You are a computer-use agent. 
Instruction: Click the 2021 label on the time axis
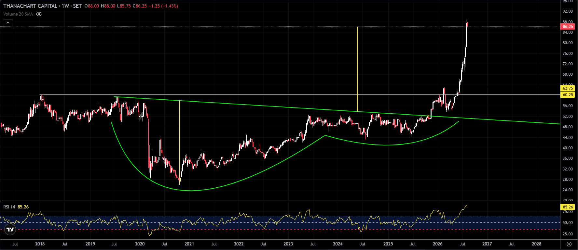tap(189, 244)
